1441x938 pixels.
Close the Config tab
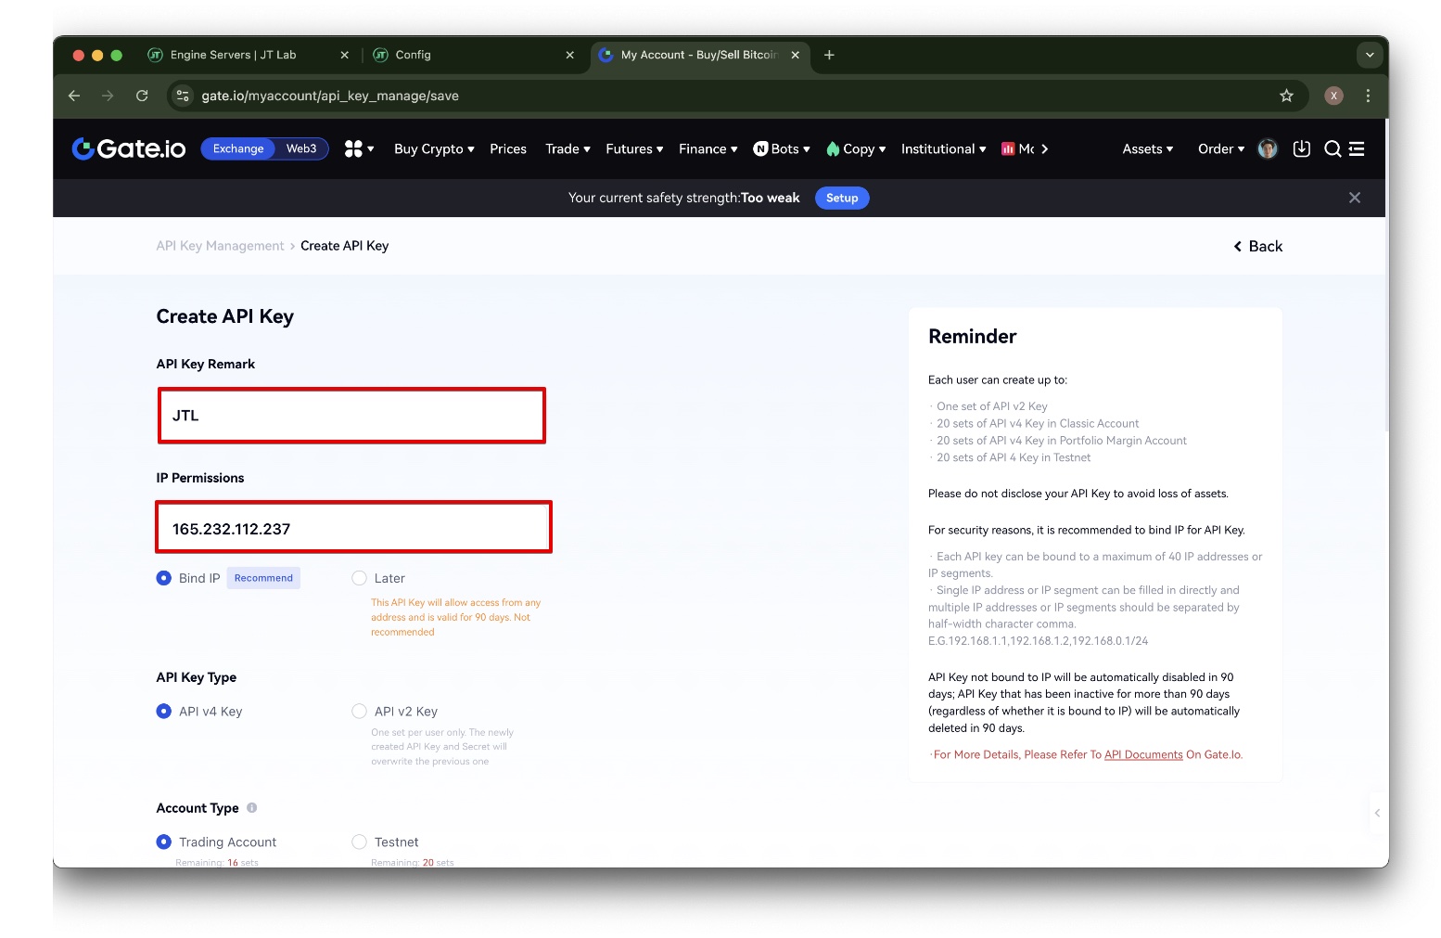coord(570,55)
